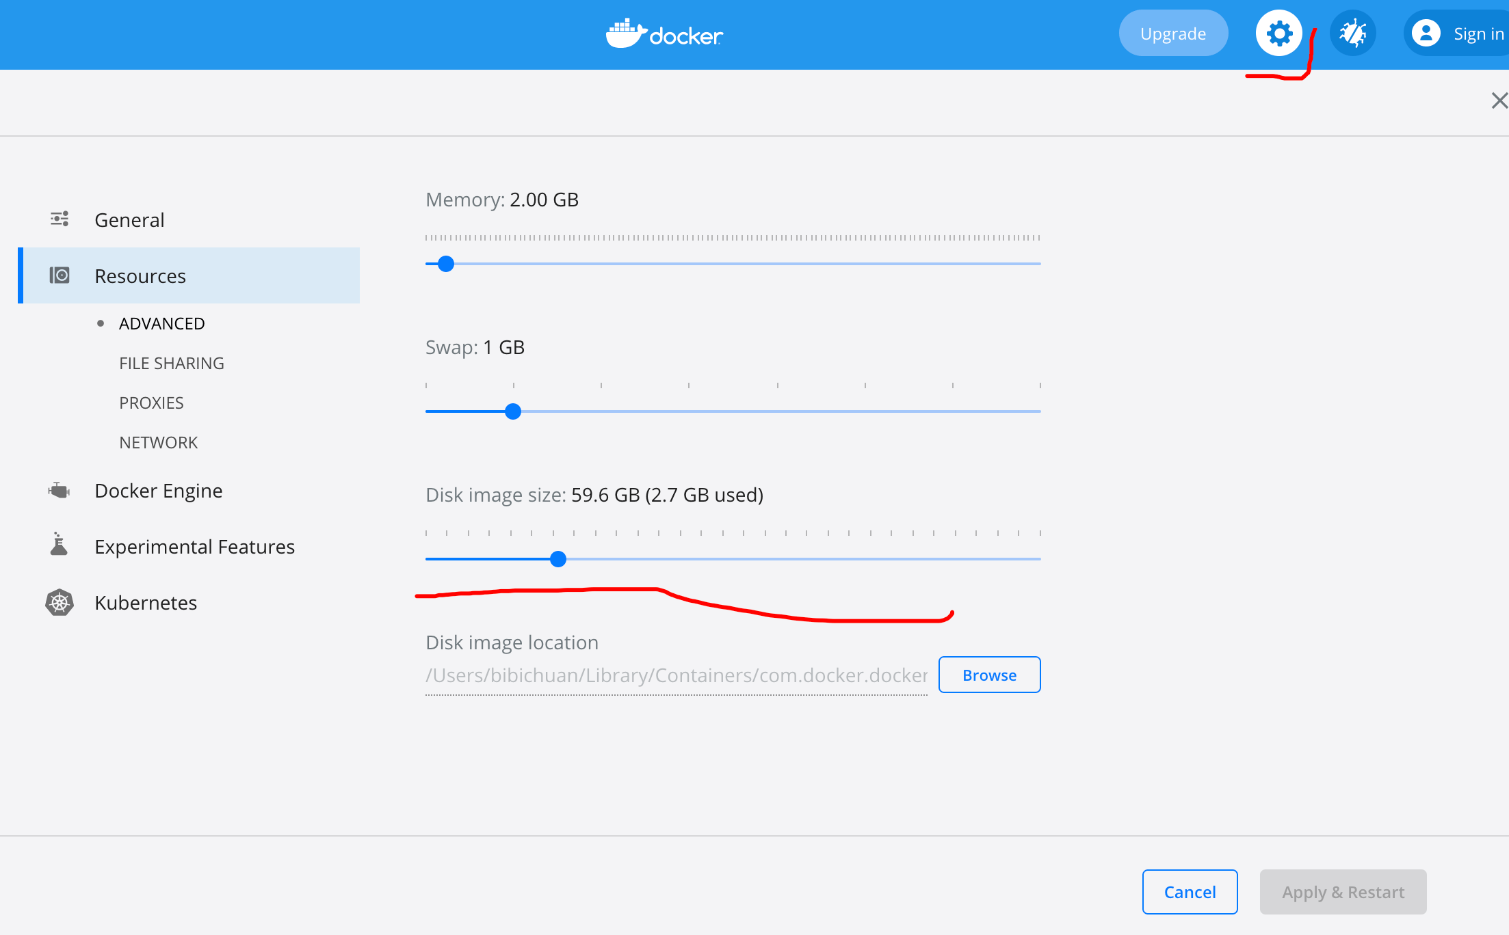Switch to the NETWORK subsection
The image size is (1509, 935).
point(158,442)
